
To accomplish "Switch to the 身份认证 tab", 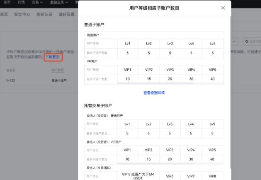I will click(x=44, y=14).
